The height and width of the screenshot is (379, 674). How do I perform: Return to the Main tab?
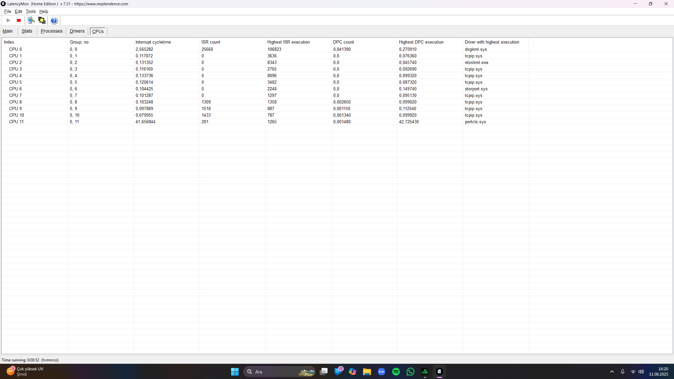tap(8, 31)
